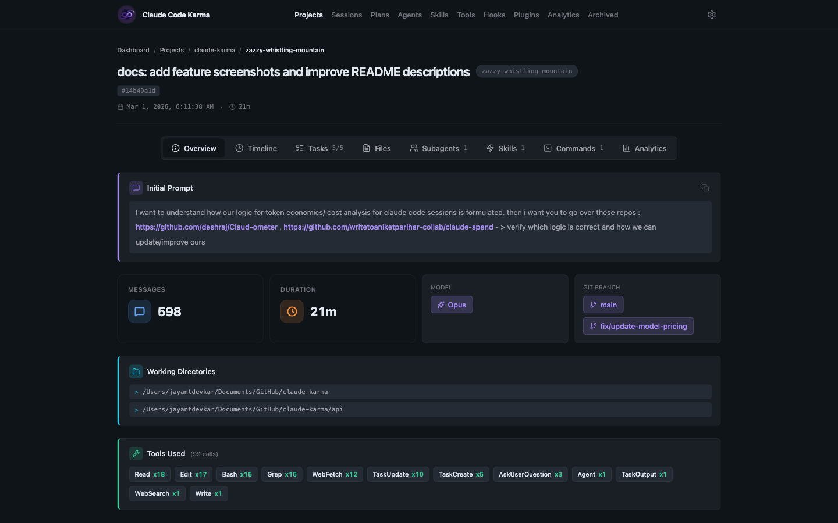Viewport: 838px width, 523px height.
Task: Open settings via the gear icon
Action: pyautogui.click(x=711, y=15)
